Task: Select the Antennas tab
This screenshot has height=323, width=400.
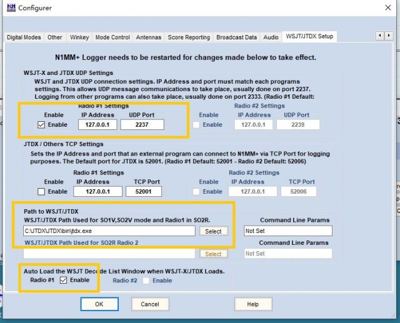Action: tap(149, 37)
